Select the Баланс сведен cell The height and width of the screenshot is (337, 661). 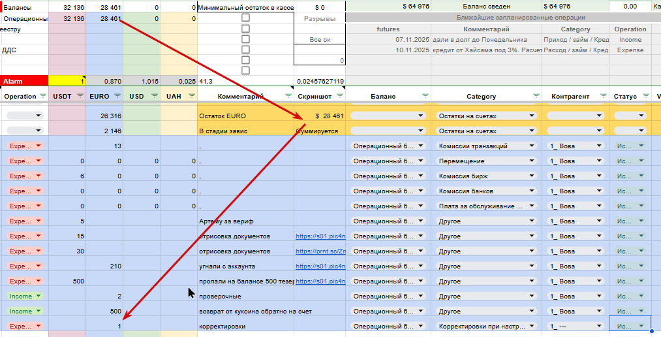click(486, 7)
